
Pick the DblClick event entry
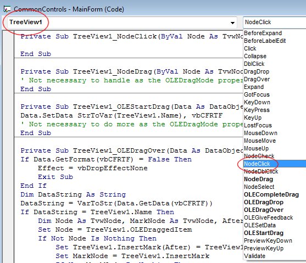click(254, 64)
